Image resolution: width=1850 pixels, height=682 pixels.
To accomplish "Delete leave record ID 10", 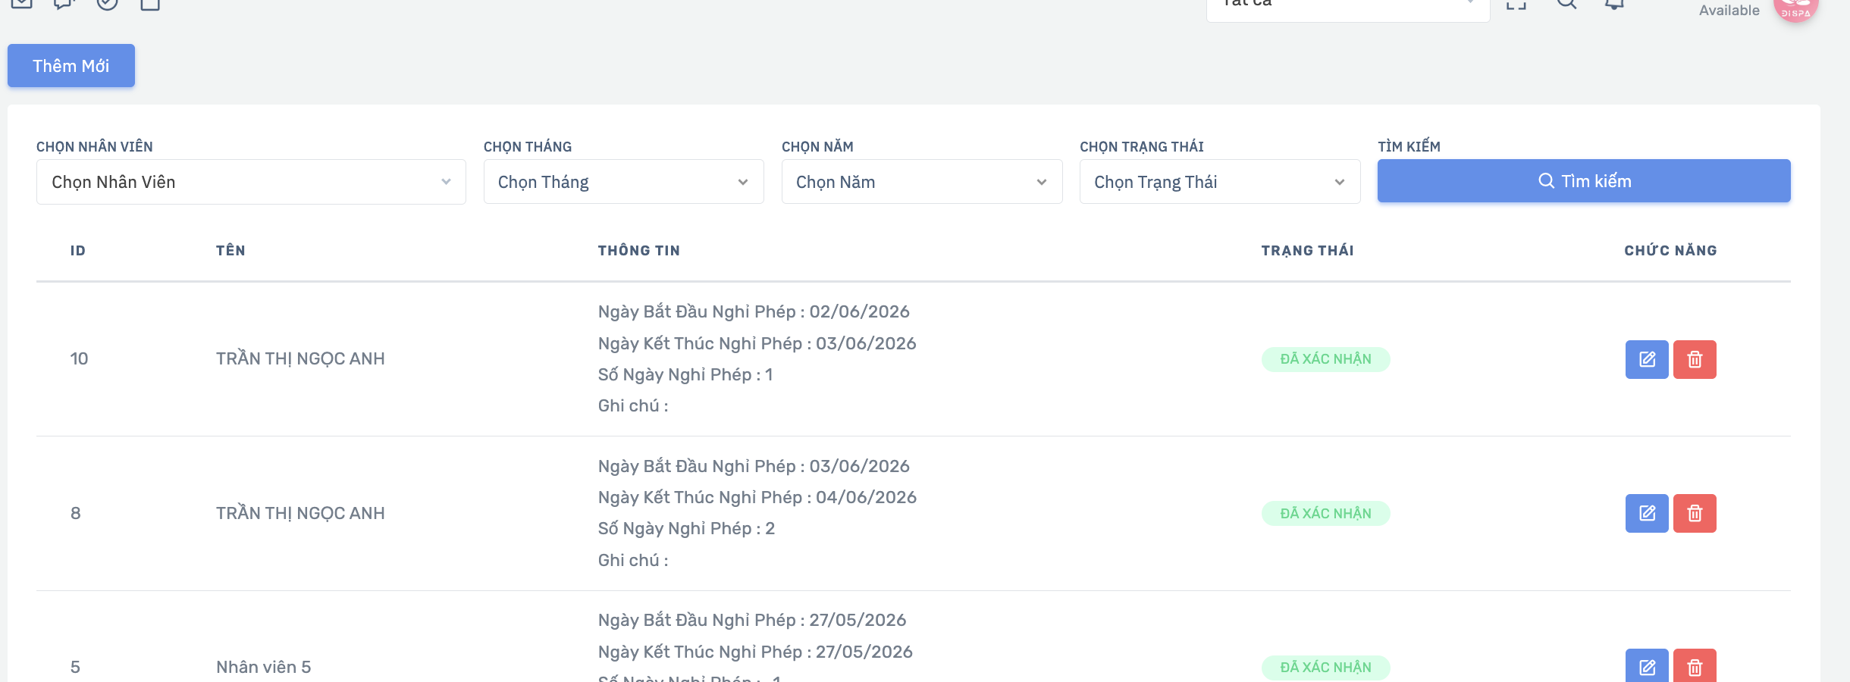I will point(1695,359).
